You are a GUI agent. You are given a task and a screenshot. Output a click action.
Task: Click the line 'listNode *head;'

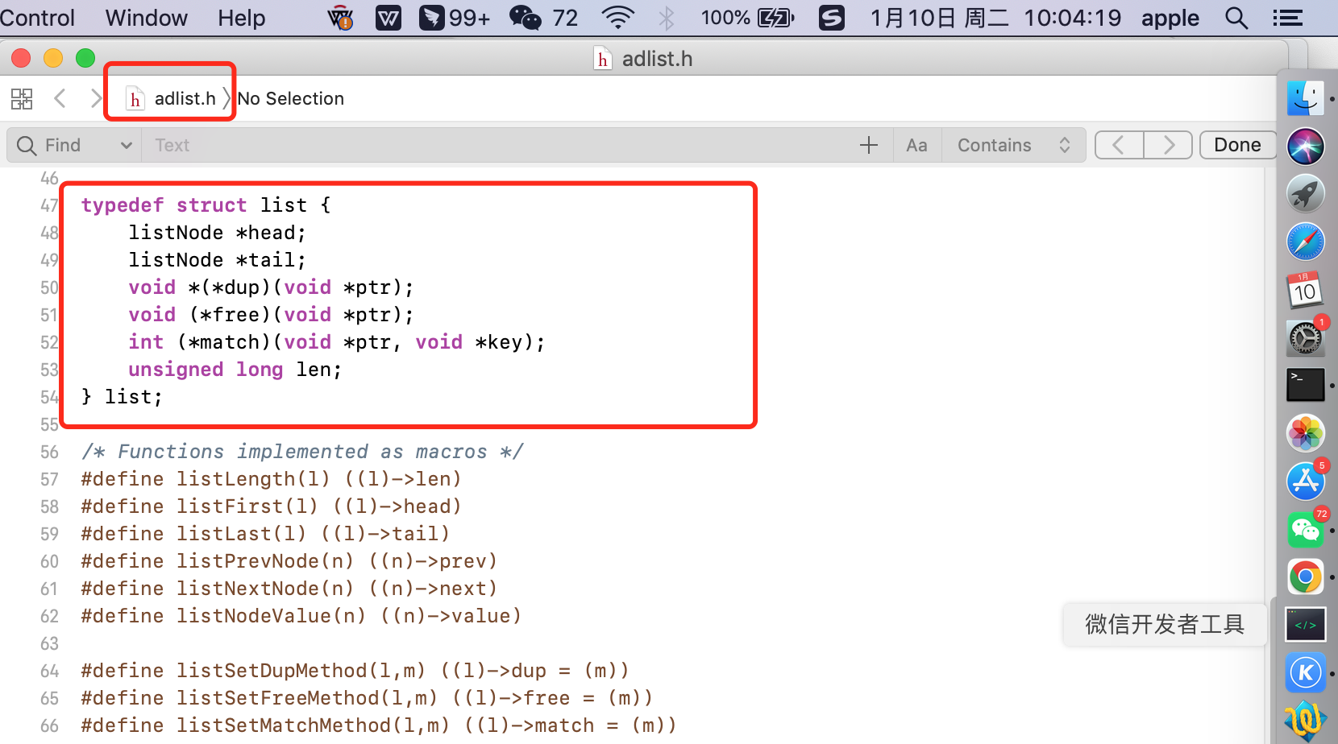(x=217, y=233)
